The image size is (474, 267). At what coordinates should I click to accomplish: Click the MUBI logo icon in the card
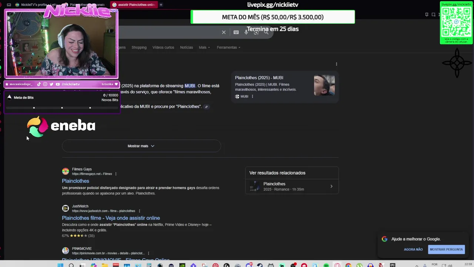(237, 96)
